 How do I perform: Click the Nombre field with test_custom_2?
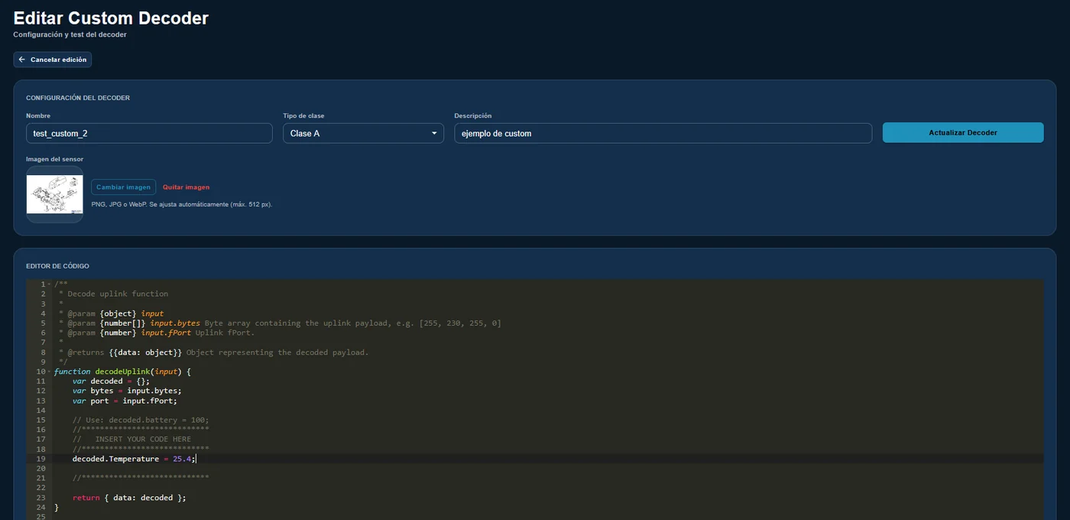[149, 133]
